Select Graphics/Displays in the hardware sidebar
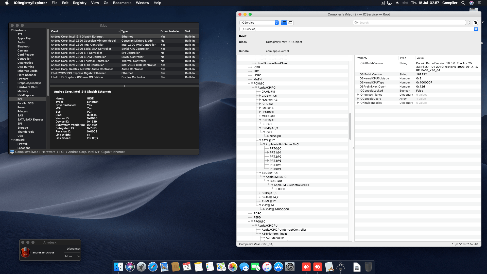The width and height of the screenshot is (487, 274). [x=29, y=83]
